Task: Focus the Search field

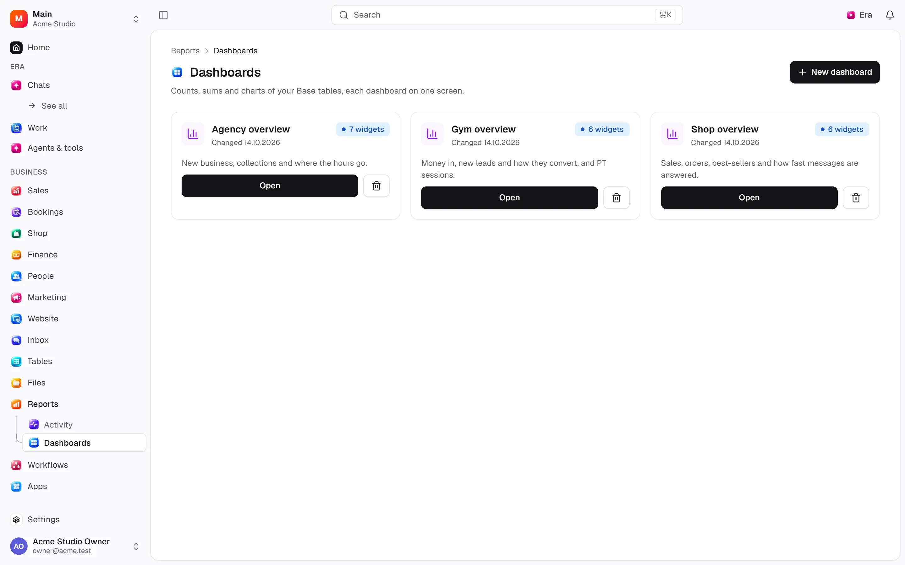Action: coord(507,15)
